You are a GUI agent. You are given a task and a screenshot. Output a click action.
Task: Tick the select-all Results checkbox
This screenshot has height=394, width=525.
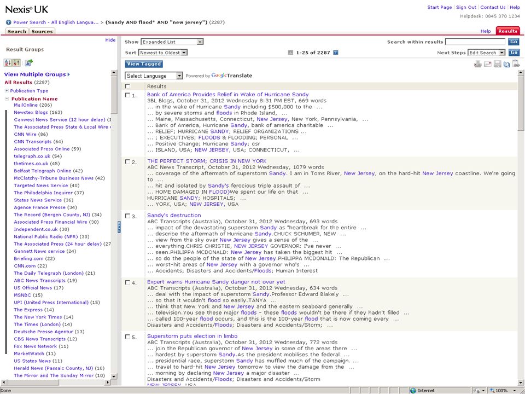tap(127, 86)
